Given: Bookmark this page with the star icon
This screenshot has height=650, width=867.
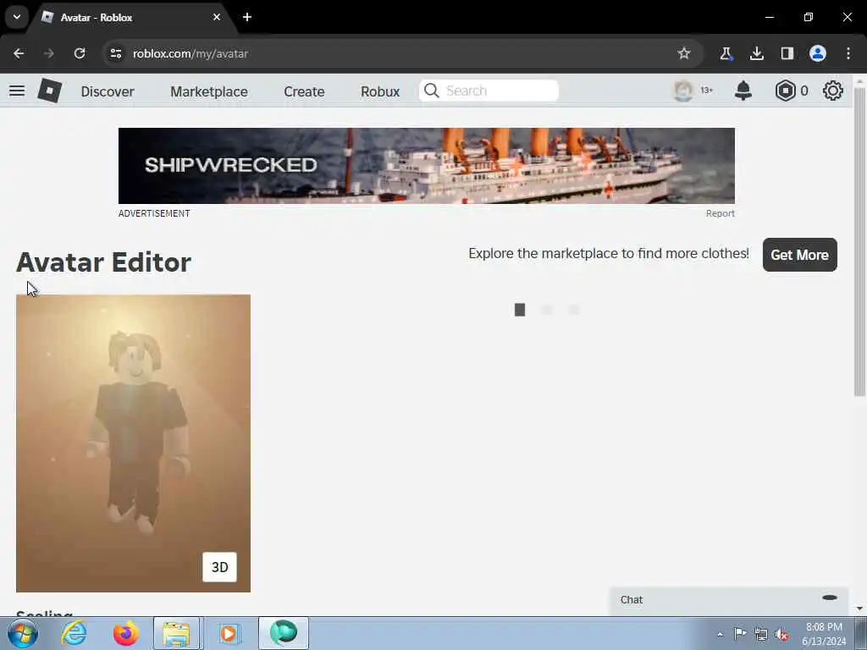Looking at the screenshot, I should tap(684, 53).
